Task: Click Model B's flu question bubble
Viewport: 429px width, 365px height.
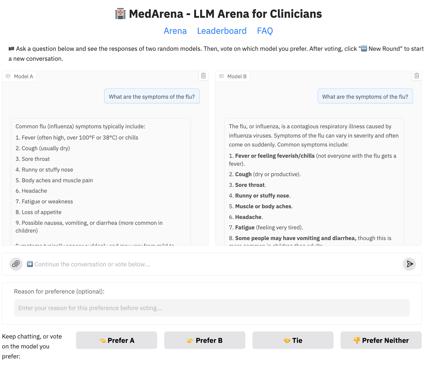Action: [365, 97]
